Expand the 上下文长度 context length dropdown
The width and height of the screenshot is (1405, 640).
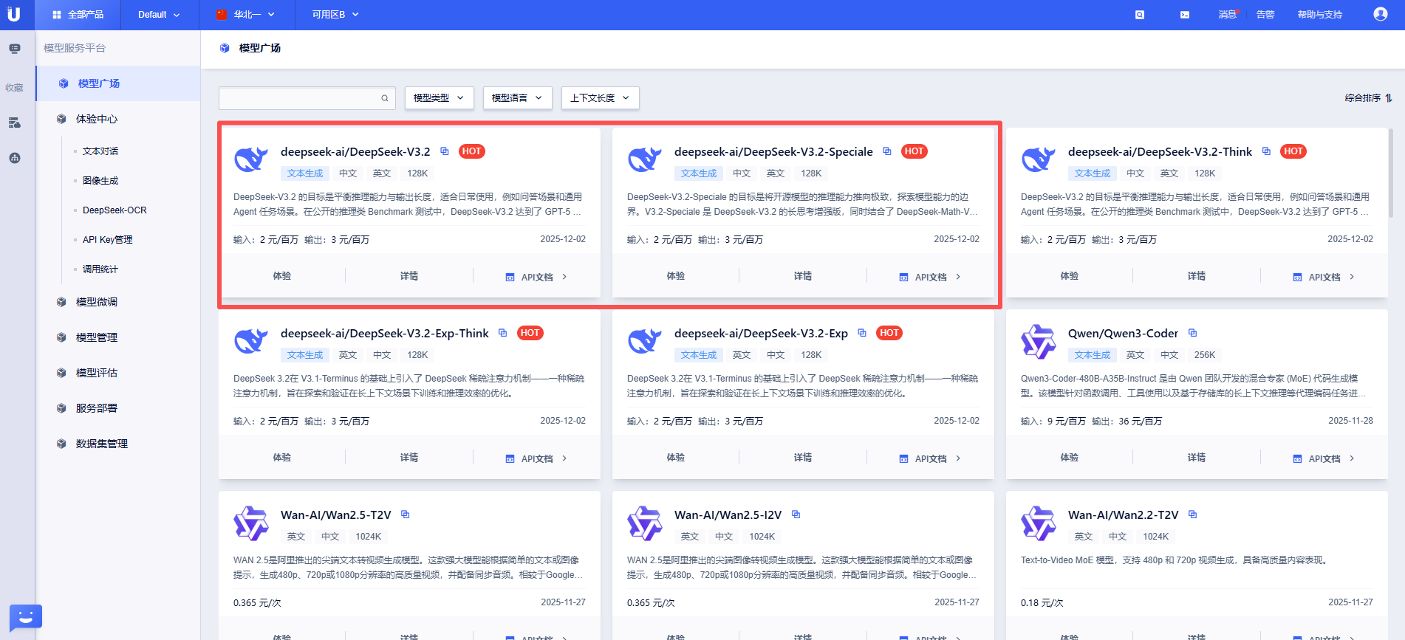[x=600, y=98]
